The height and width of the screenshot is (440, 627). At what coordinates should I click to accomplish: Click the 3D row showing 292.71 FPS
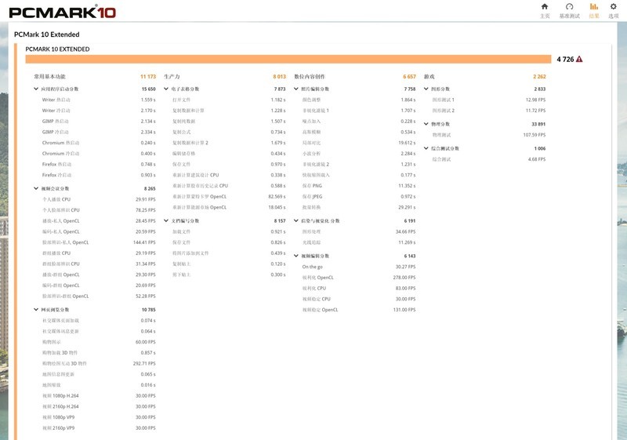[99, 364]
